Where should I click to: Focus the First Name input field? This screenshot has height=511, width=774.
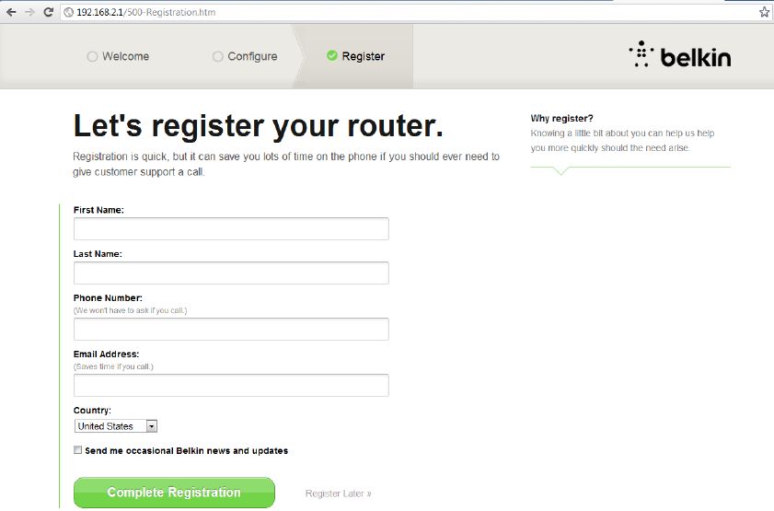(x=231, y=228)
